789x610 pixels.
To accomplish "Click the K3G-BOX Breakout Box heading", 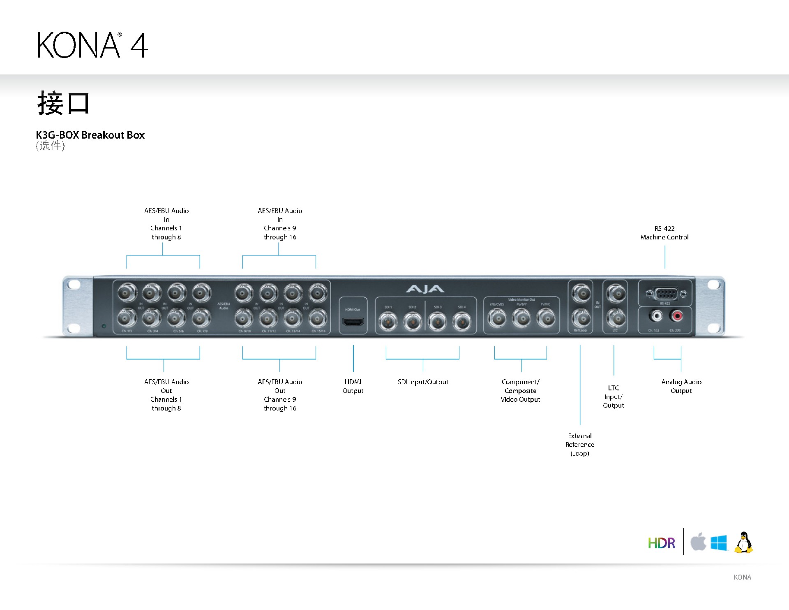I will point(90,135).
